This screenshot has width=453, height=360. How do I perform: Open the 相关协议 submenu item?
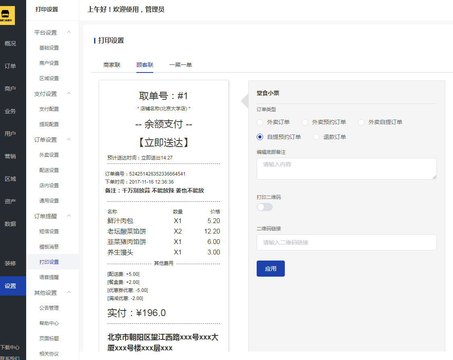pyautogui.click(x=49, y=354)
